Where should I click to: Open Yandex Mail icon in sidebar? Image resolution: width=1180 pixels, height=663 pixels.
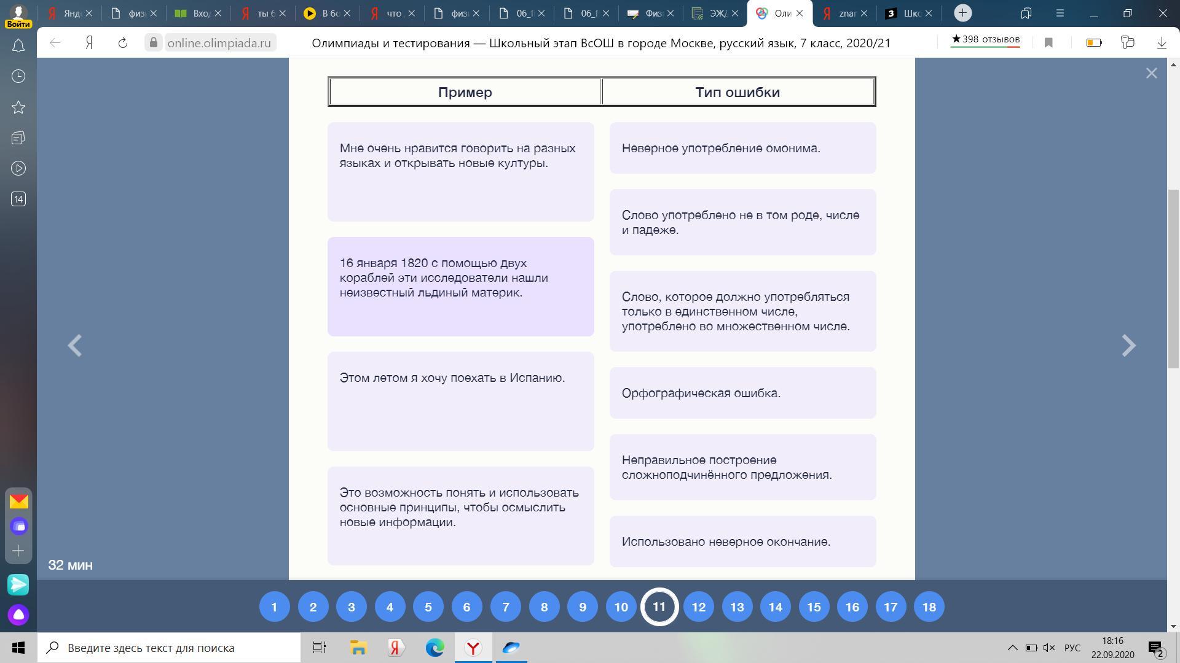(x=18, y=502)
